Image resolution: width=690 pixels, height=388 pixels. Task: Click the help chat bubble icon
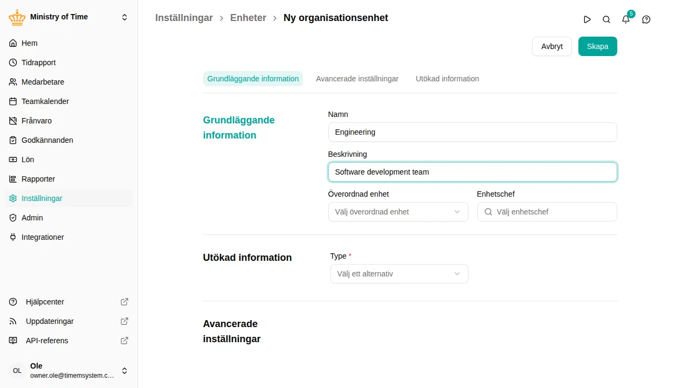(646, 19)
